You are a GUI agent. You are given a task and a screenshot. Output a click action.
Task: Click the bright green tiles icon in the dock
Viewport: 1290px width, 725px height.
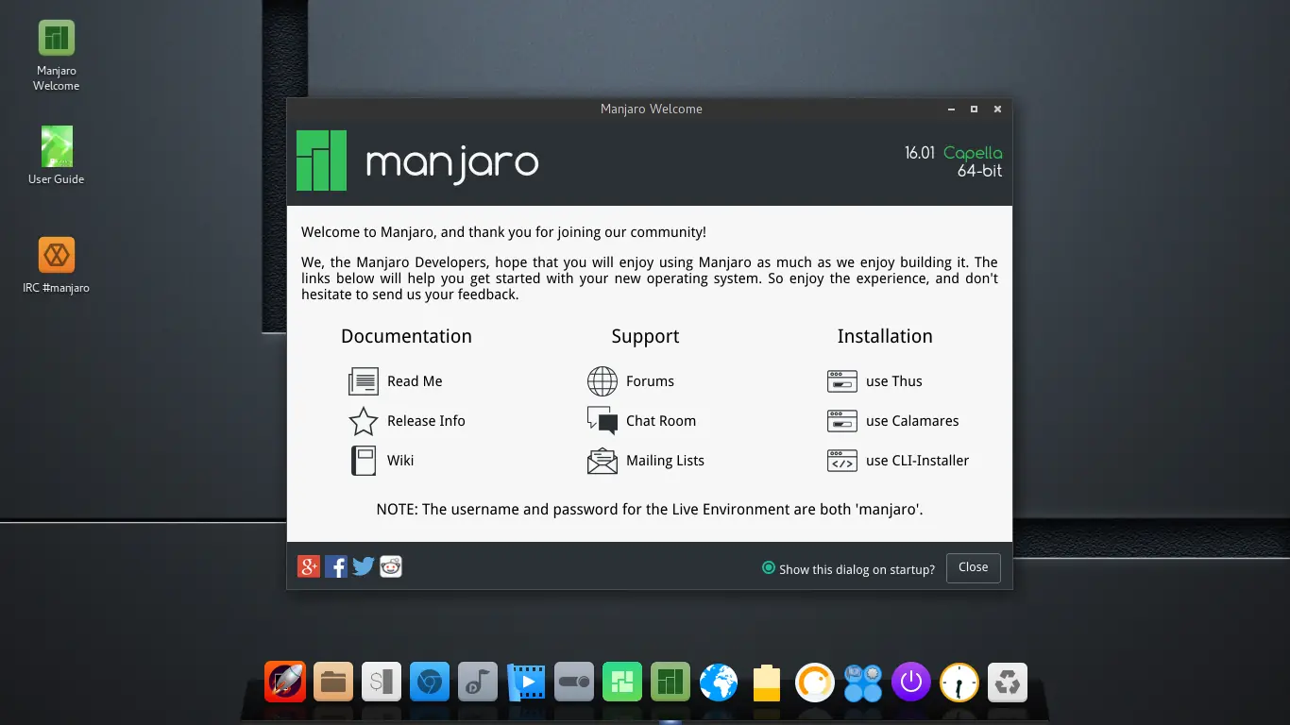point(622,682)
